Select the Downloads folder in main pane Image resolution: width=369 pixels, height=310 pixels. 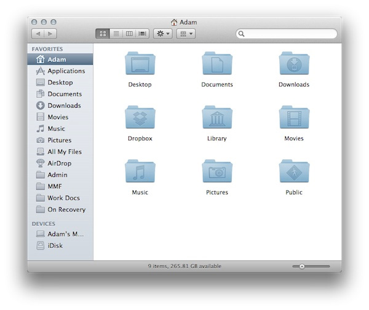point(293,63)
